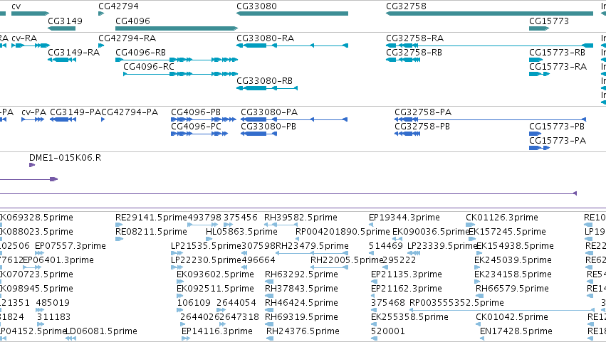Select the cv gene label

[16, 6]
